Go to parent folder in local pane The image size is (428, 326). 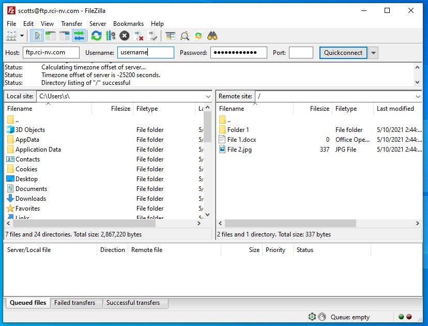point(12,120)
